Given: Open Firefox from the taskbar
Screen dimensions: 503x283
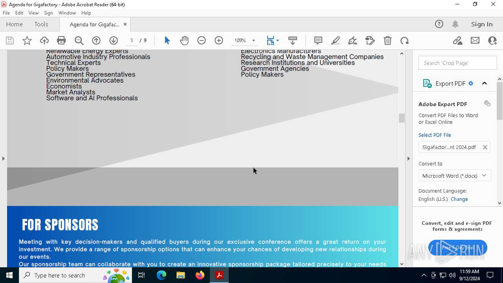Looking at the screenshot, I should coord(200,275).
